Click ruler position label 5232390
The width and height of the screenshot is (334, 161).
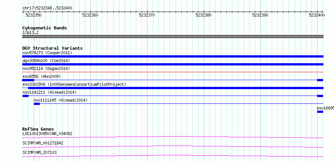[x=260, y=15]
